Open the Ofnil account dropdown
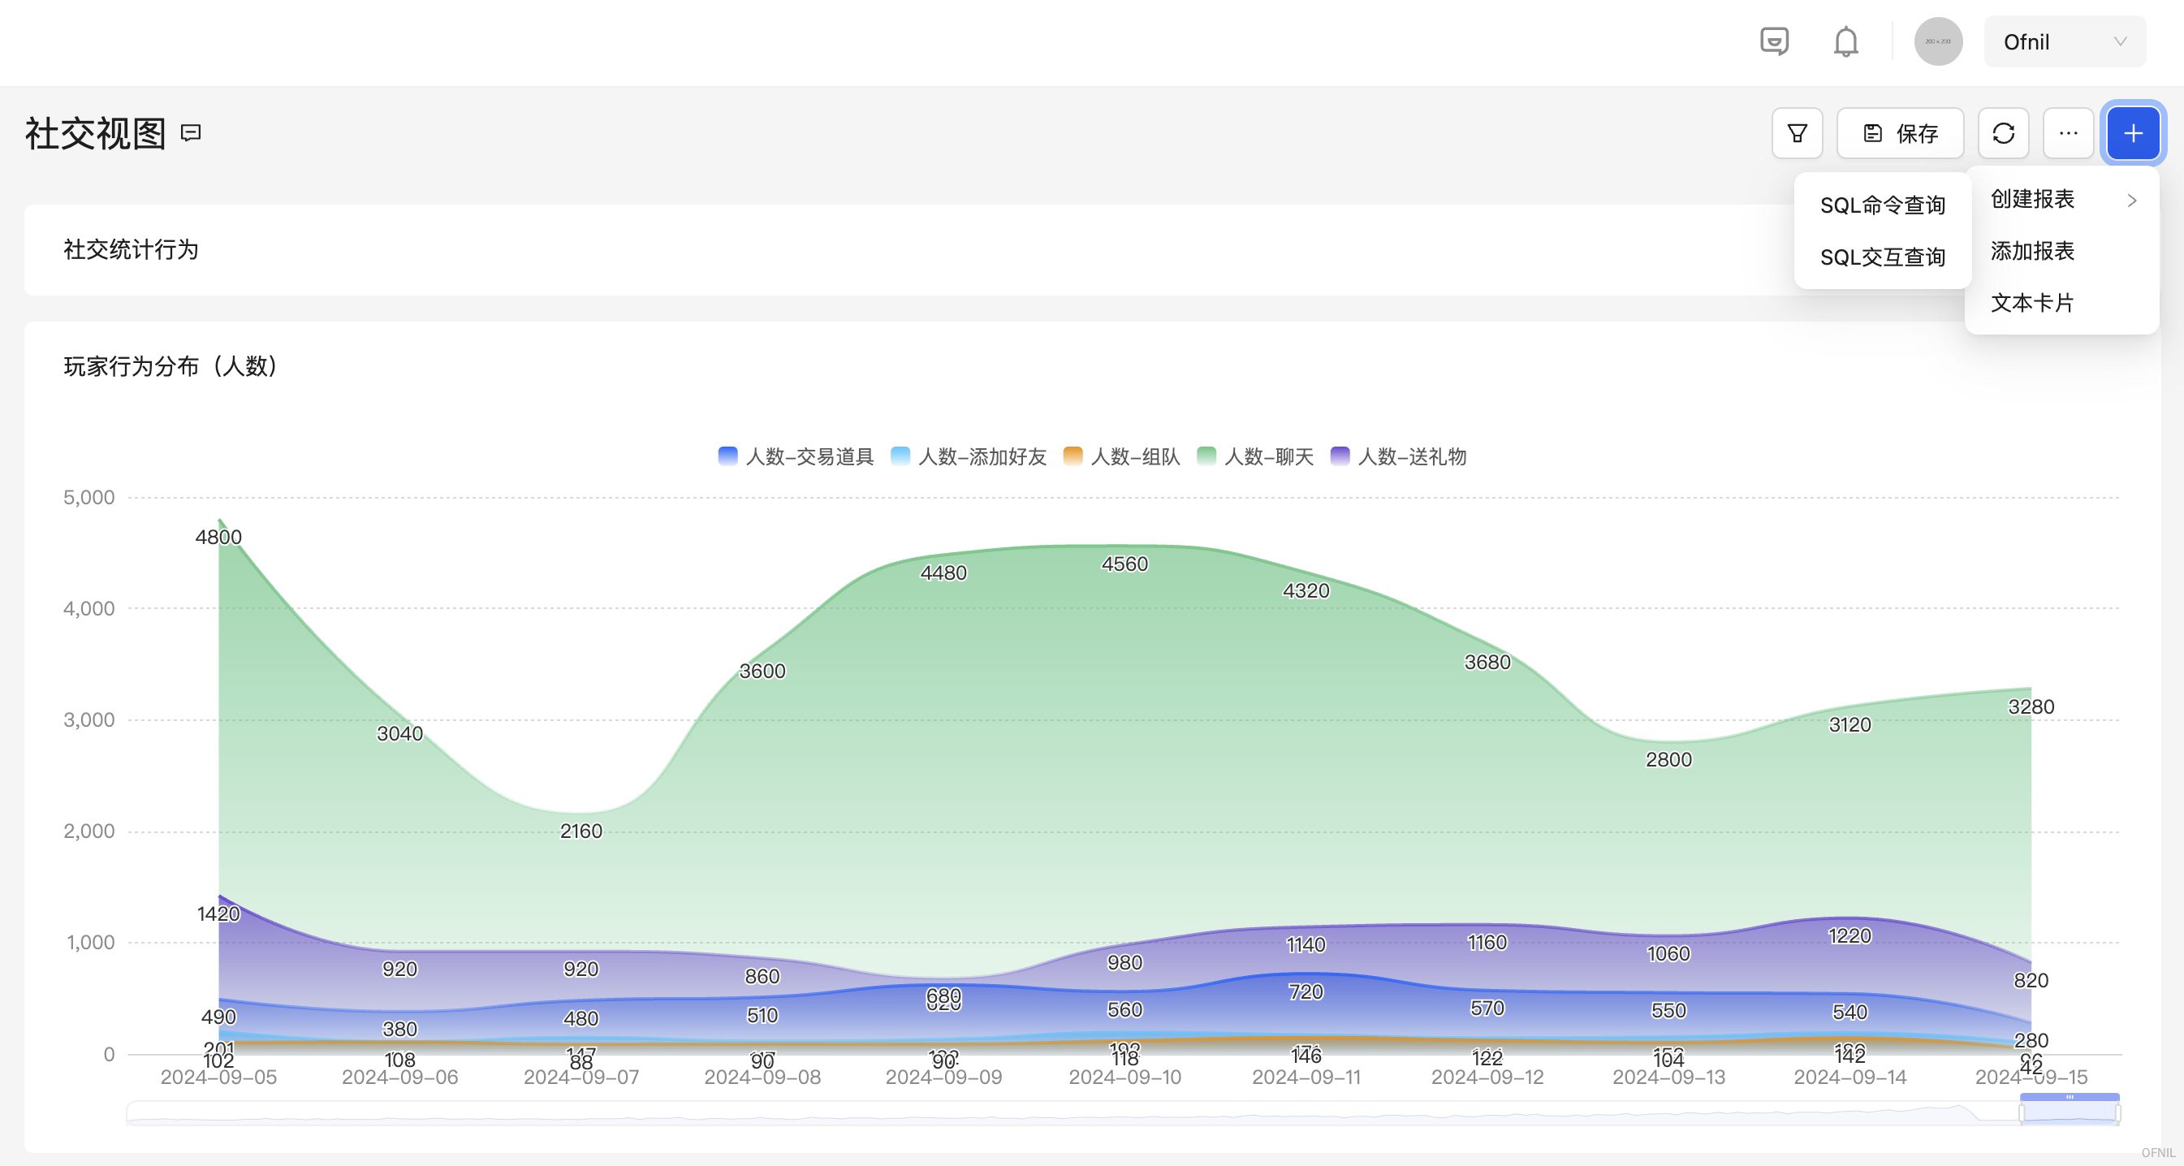 [2064, 41]
